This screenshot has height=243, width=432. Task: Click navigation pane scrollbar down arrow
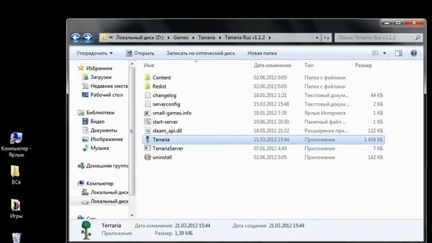tap(132, 215)
